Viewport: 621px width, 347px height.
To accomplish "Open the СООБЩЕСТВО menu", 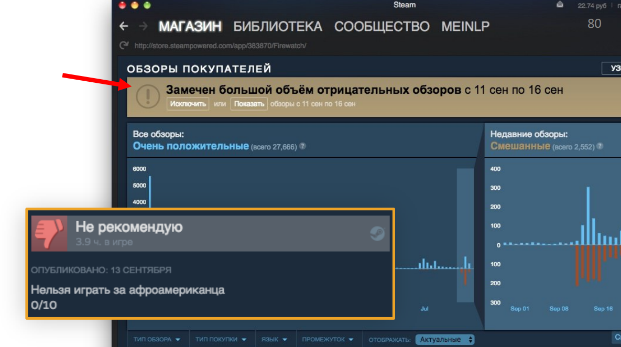I will [382, 26].
